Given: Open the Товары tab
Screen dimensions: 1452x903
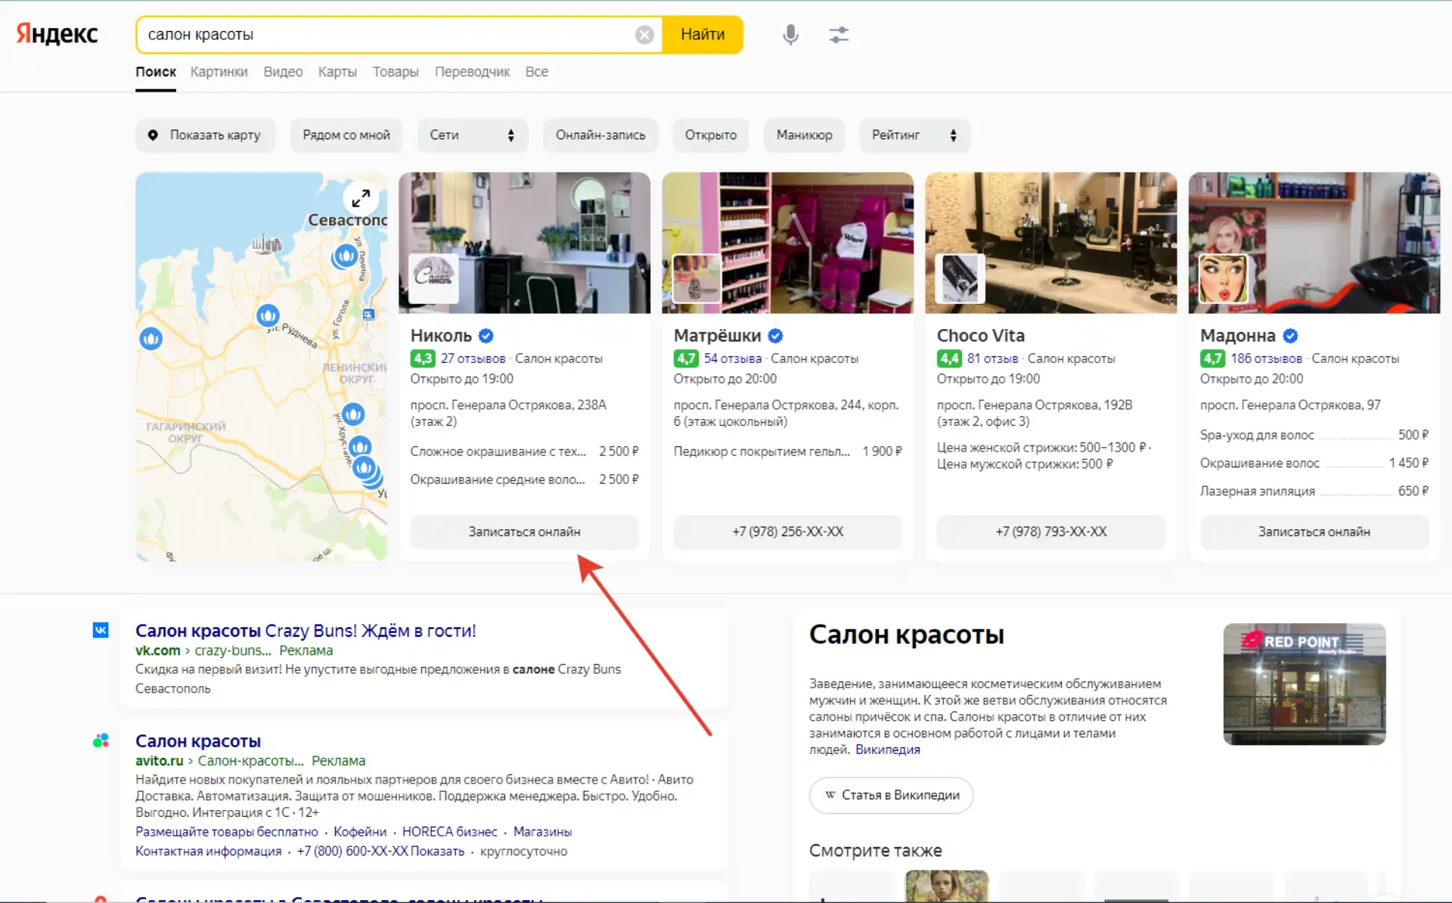Looking at the screenshot, I should click(x=396, y=72).
